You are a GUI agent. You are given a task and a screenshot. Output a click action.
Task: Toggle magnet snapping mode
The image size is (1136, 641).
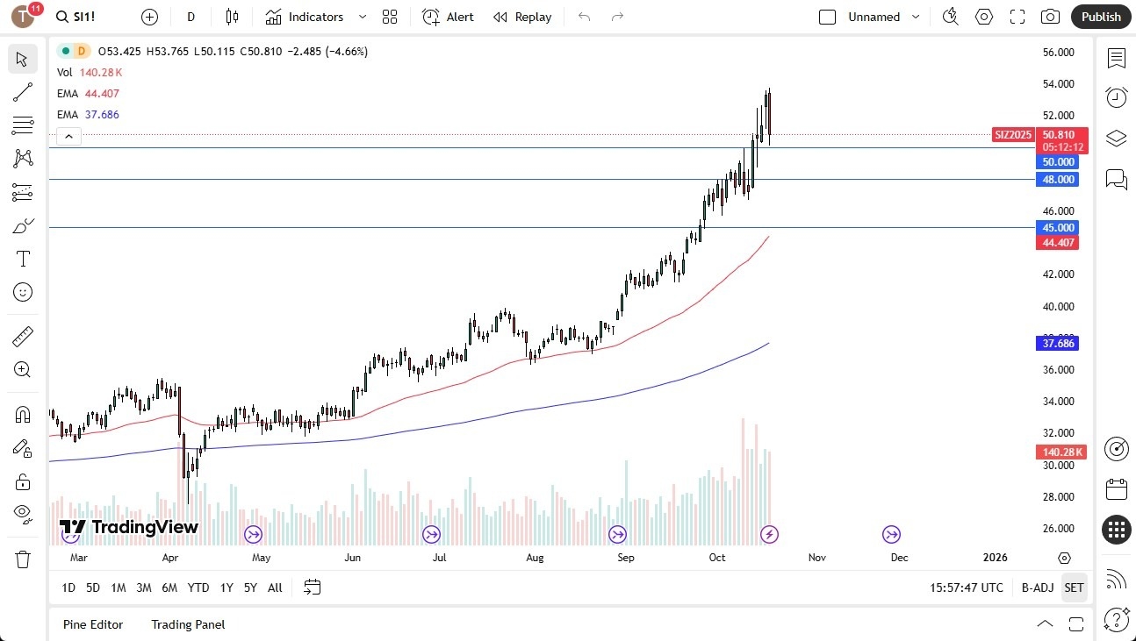(22, 414)
